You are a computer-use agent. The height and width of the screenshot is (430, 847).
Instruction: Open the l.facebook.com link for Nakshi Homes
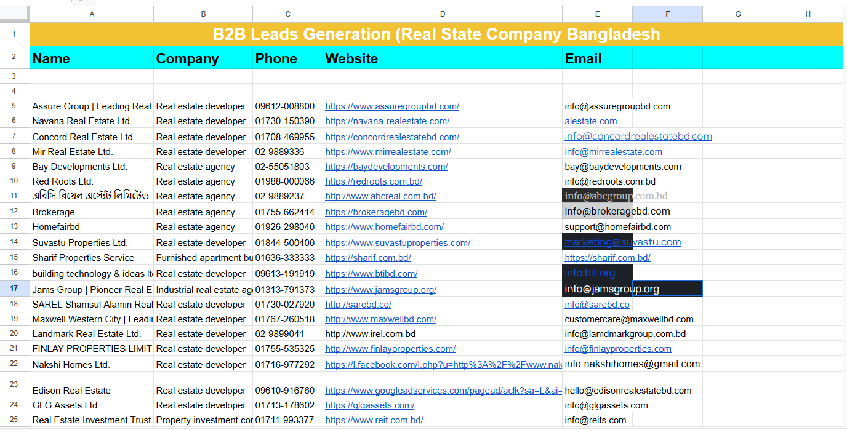tap(443, 365)
